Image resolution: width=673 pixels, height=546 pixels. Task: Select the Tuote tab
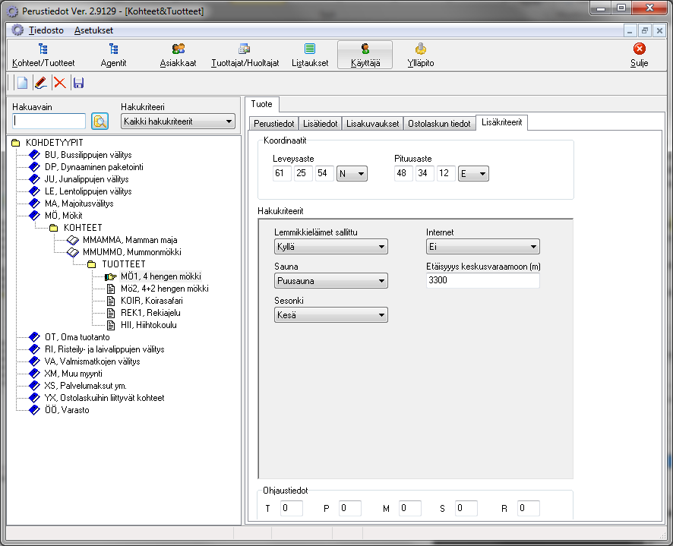pyautogui.click(x=262, y=104)
